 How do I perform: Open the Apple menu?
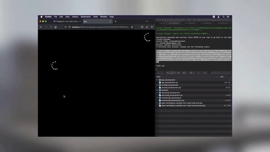(x=41, y=17)
